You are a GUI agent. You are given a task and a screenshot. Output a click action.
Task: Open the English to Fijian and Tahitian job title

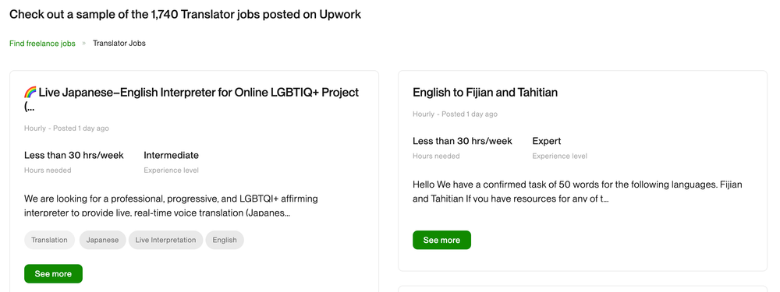[485, 93]
